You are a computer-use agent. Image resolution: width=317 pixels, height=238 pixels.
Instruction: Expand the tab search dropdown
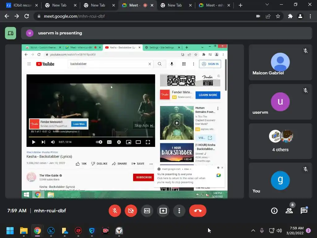coord(267,4)
